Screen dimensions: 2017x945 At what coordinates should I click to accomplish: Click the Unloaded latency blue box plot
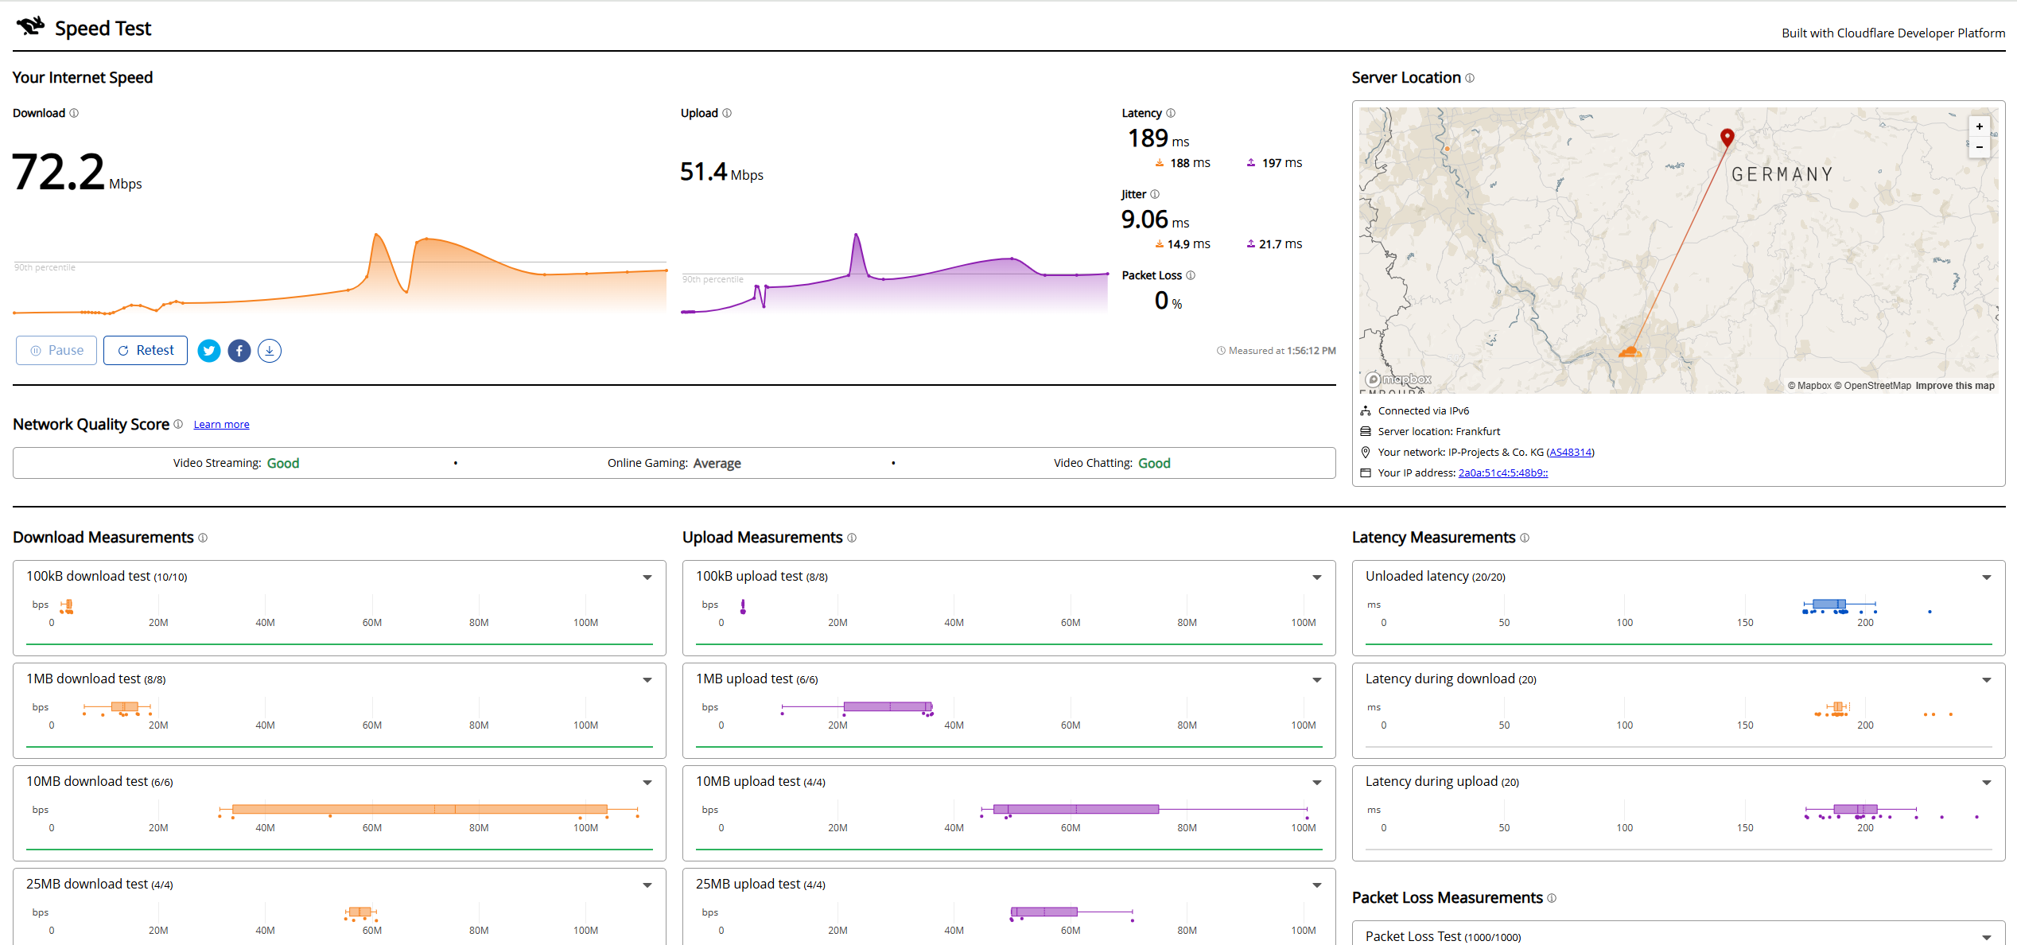point(1839,605)
